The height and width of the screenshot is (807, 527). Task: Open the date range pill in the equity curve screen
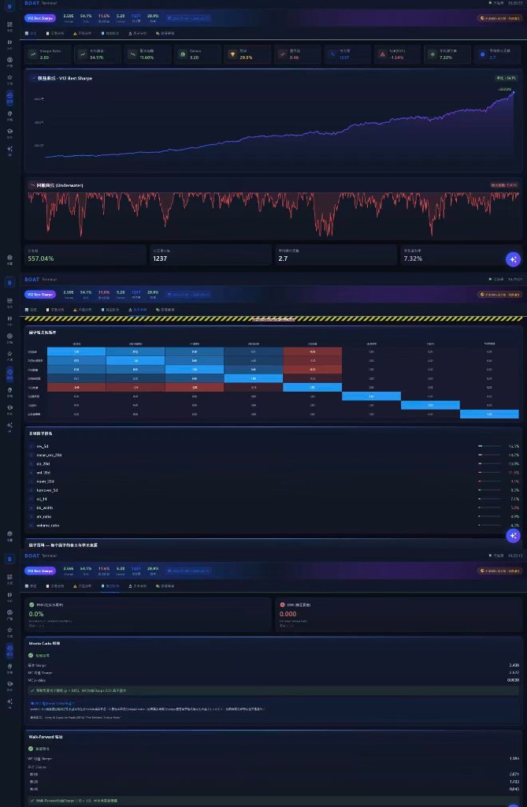[189, 18]
